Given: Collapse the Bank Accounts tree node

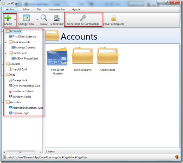Looking at the screenshot, I should (6, 42).
